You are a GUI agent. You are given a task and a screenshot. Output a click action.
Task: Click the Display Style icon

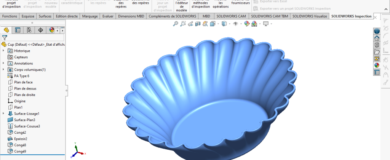coord(224,24)
